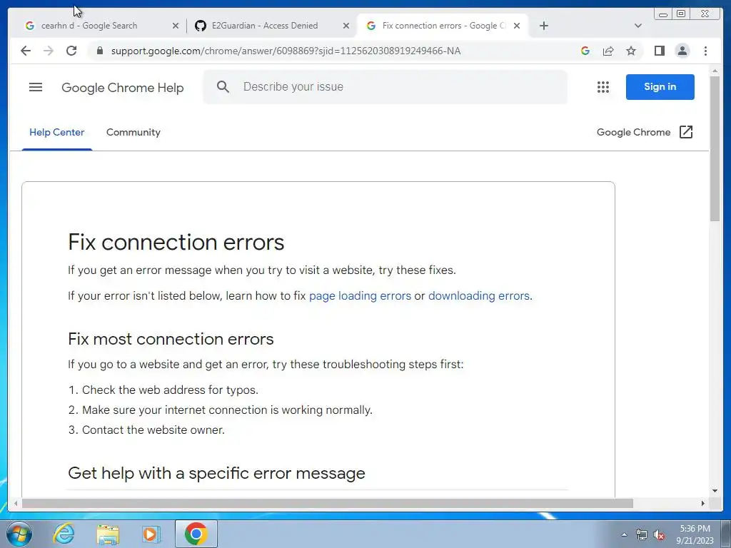Close the Fix connection errors tab
The width and height of the screenshot is (731, 548).
pos(517,26)
